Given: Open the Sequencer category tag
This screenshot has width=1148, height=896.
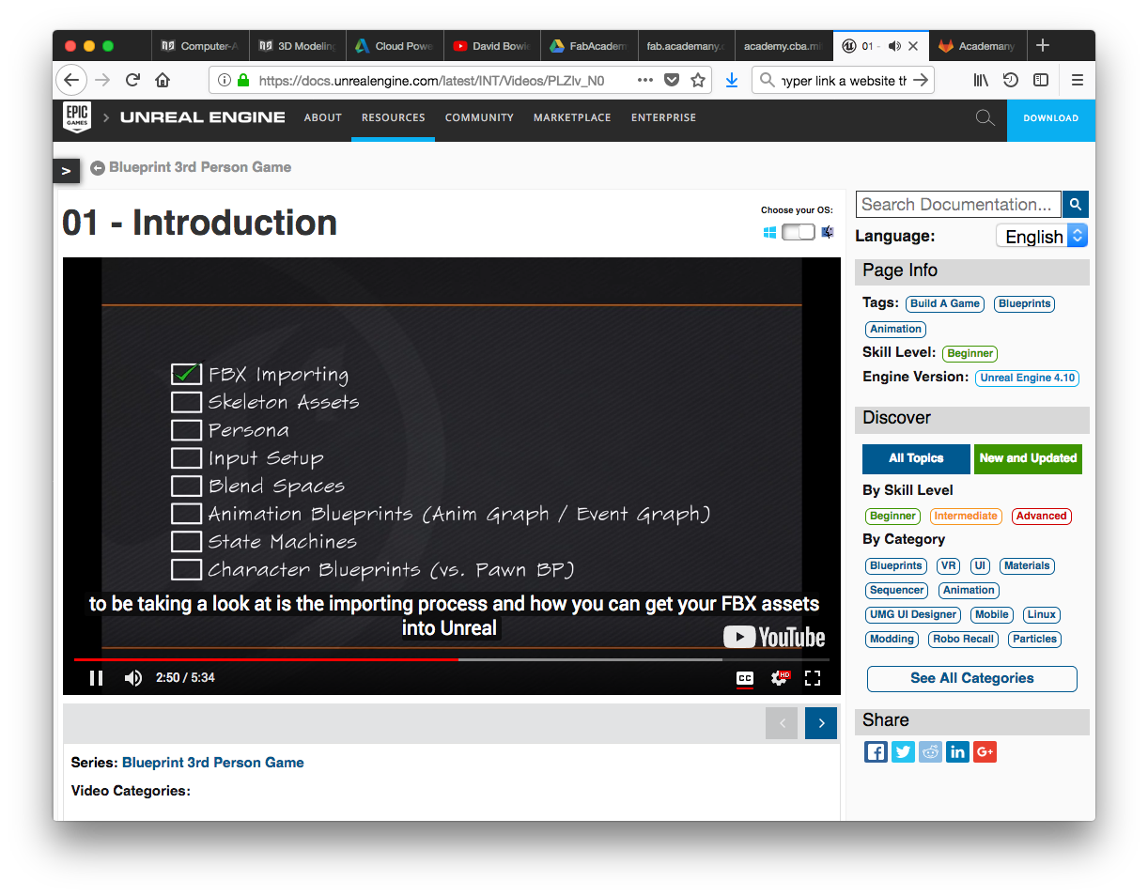Looking at the screenshot, I should tap(897, 590).
